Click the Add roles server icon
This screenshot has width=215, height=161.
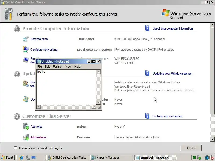click(26, 126)
